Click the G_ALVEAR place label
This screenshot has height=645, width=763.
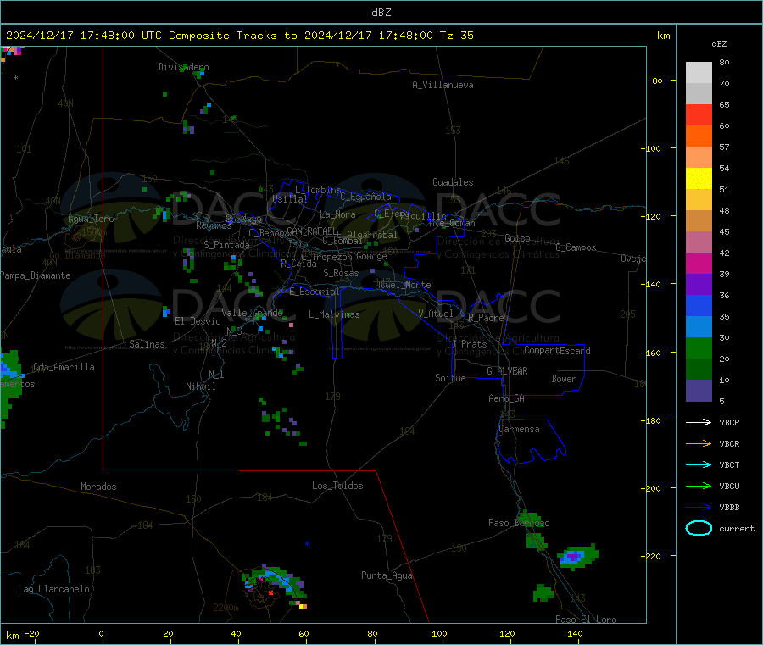coord(507,371)
